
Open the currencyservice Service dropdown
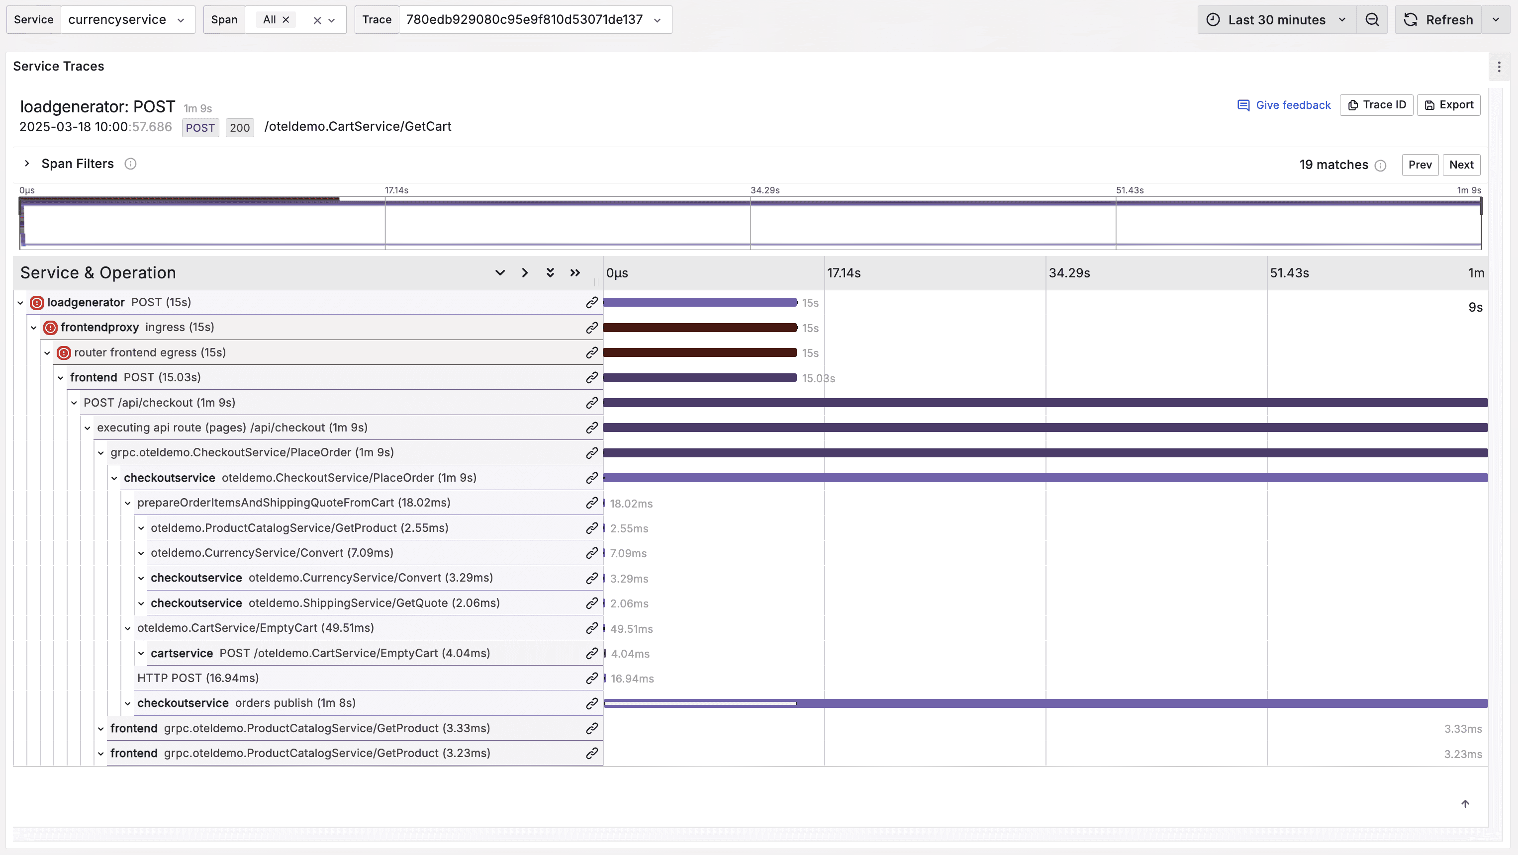coord(127,20)
